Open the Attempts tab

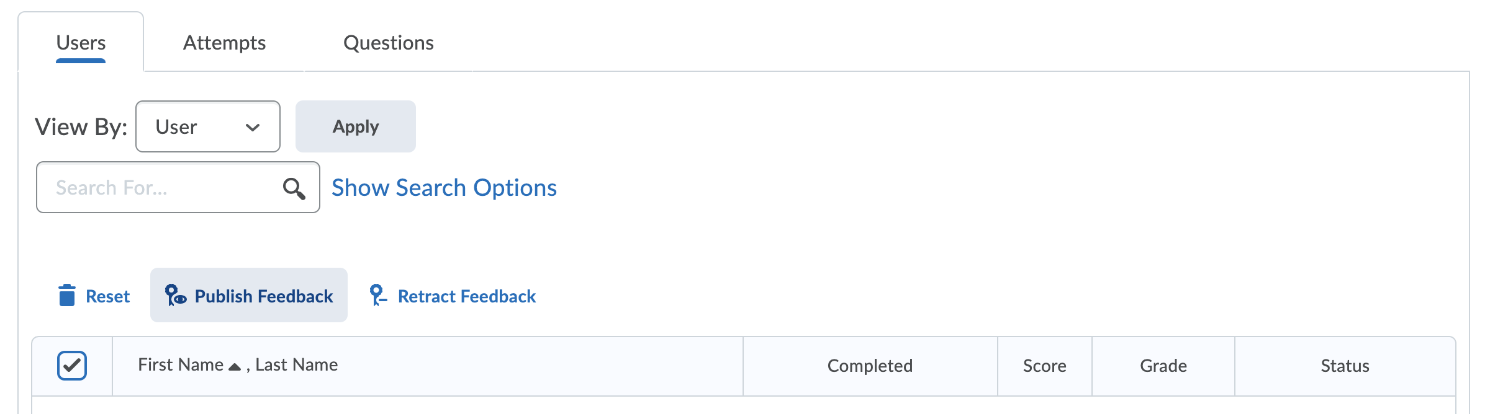(x=224, y=43)
